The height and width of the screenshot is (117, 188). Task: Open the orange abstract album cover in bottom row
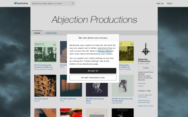pyautogui.click(x=45, y=113)
